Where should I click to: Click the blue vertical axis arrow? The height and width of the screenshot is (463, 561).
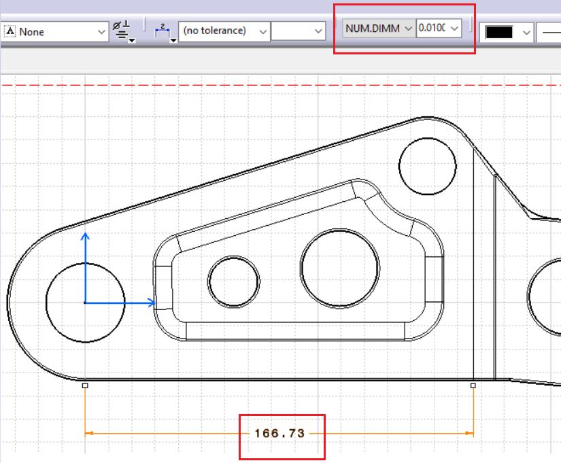(x=85, y=268)
